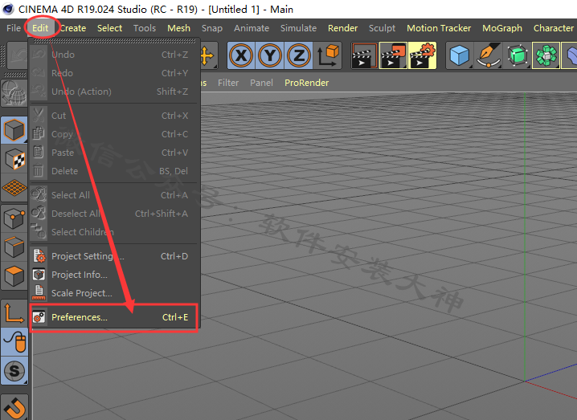The height and width of the screenshot is (420, 577).
Task: Open the File menu
Action: (14, 28)
